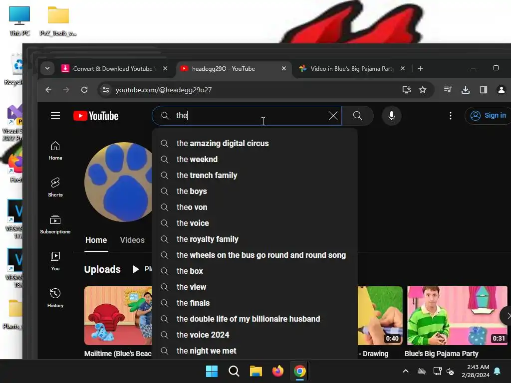The width and height of the screenshot is (511, 383).
Task: Submit the search with the magnifier button
Action: (x=357, y=116)
